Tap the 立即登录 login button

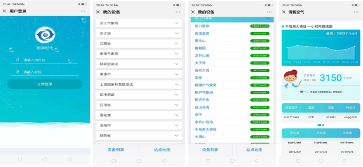click(45, 84)
